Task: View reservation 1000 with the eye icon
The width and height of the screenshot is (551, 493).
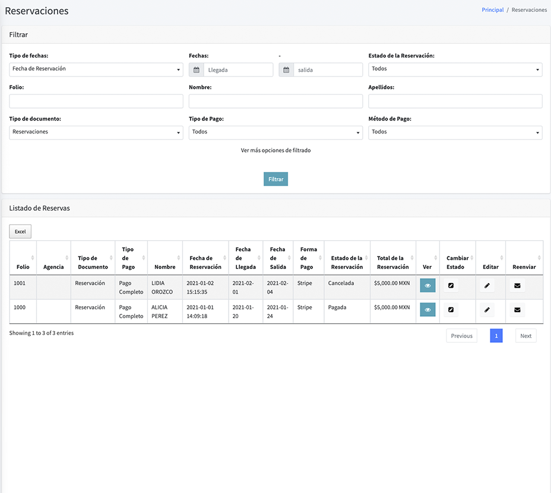Action: (427, 310)
